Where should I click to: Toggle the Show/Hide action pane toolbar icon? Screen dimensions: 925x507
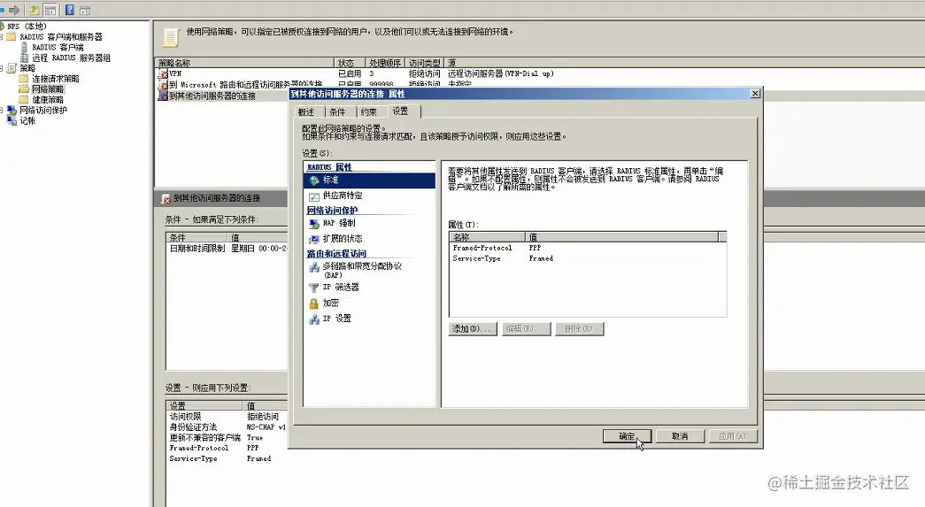click(x=85, y=10)
